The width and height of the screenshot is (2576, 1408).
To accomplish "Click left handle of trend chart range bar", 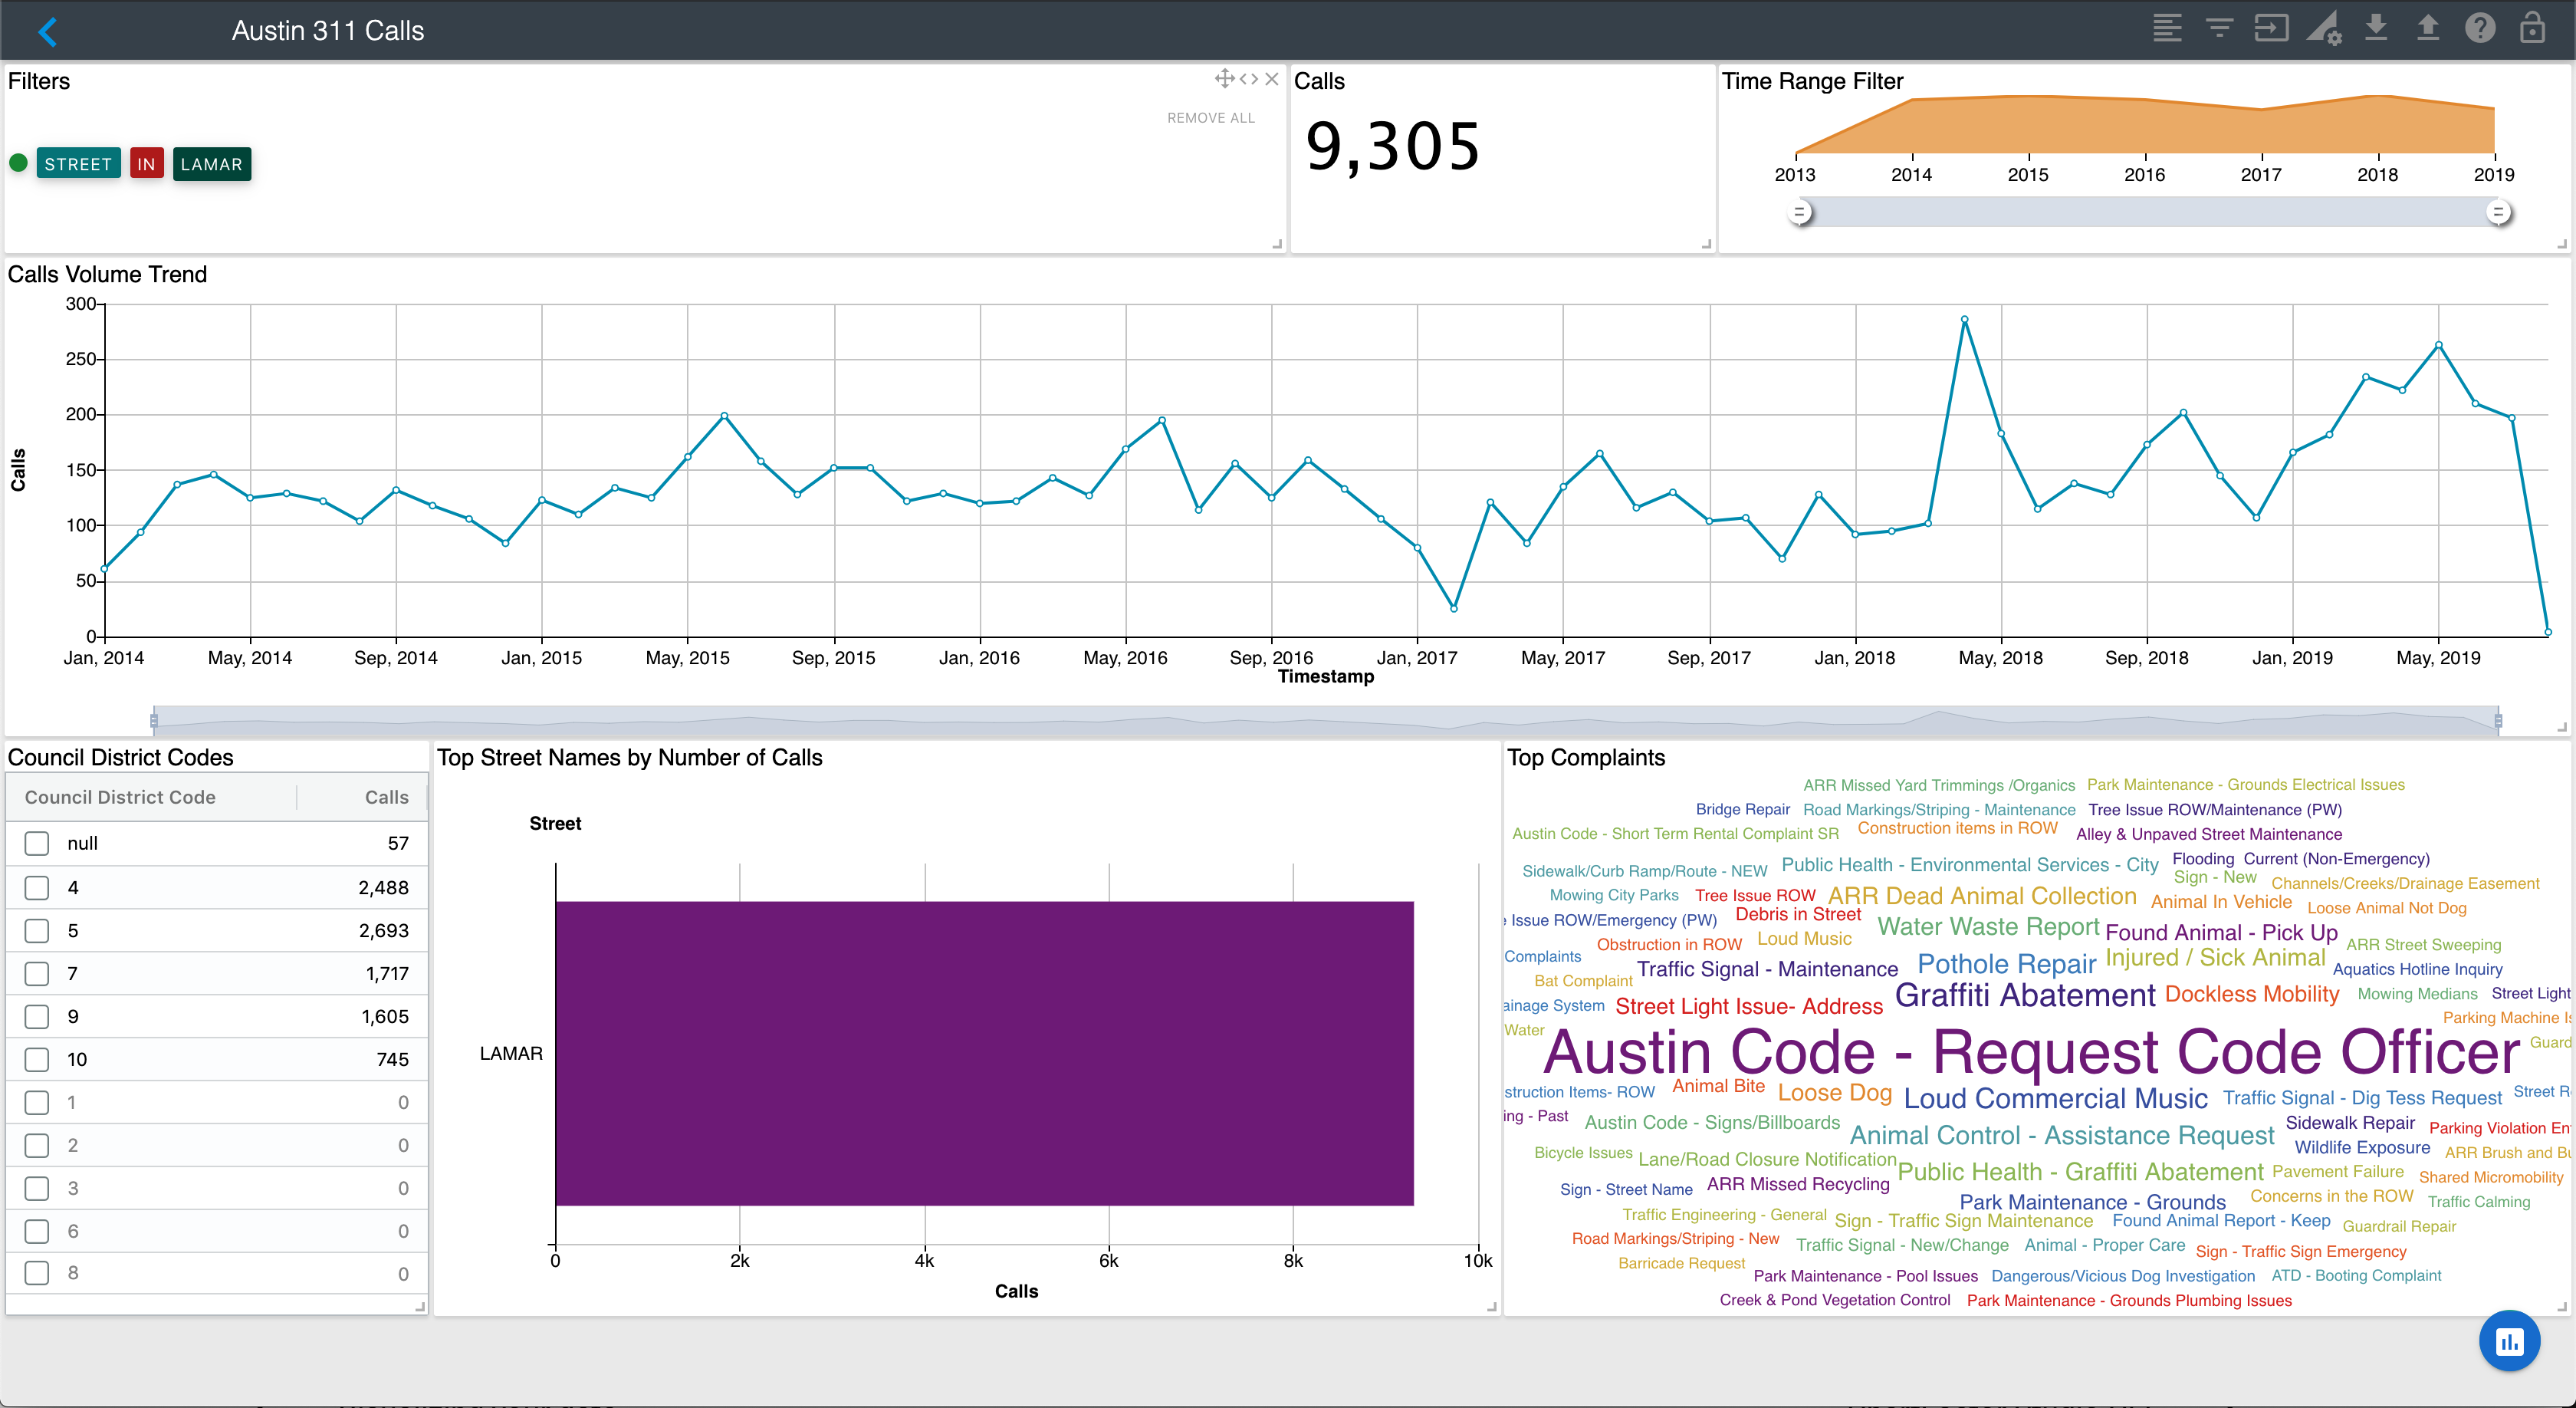I will point(153,720).
